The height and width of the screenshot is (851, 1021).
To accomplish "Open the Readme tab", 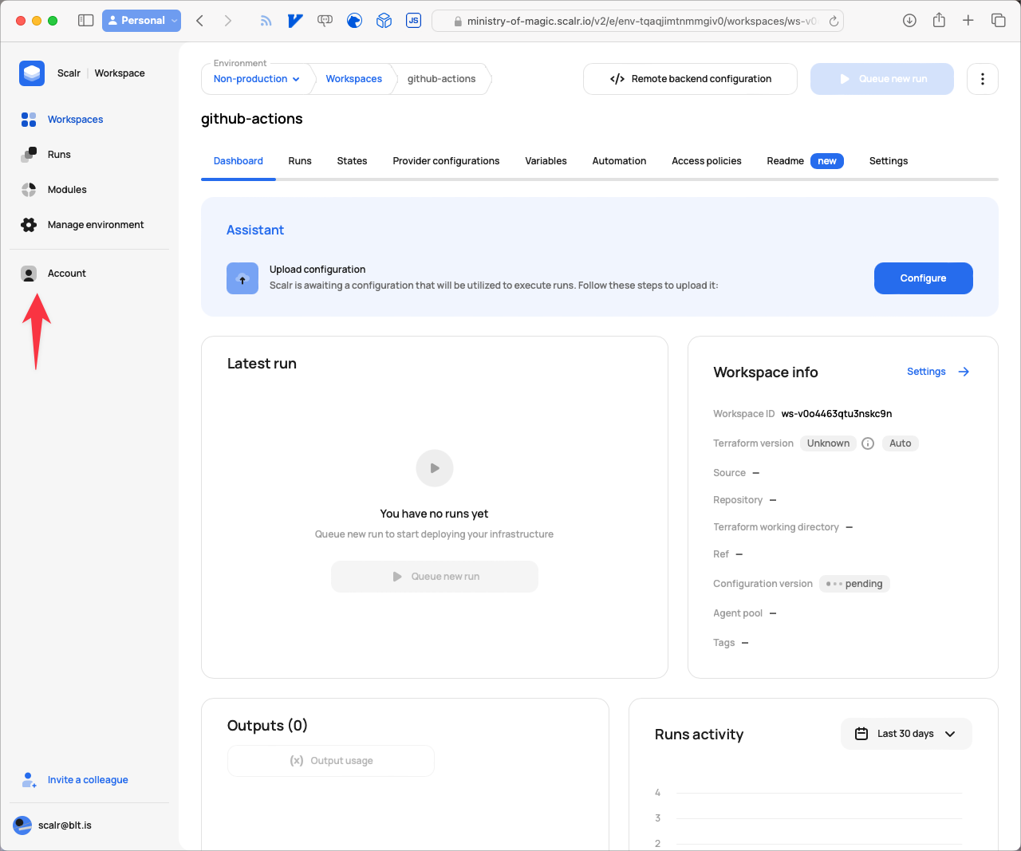I will tap(805, 161).
